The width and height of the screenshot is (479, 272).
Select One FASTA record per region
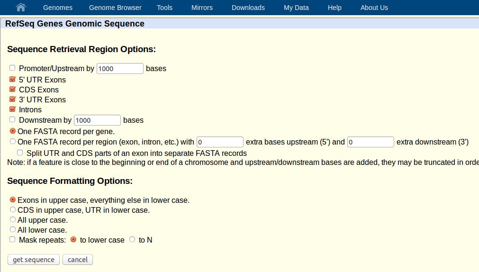coord(12,141)
